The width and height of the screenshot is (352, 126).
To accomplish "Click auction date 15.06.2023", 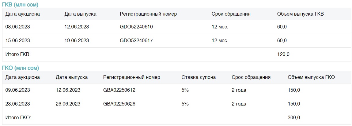I will click(18, 41).
